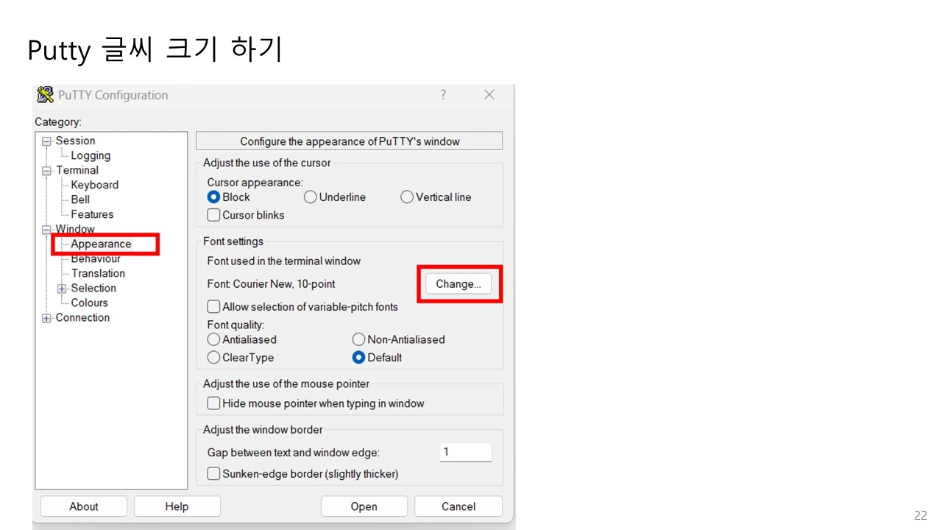This screenshot has height=530, width=942.
Task: Collapse the Terminal tree node
Action: (46, 170)
